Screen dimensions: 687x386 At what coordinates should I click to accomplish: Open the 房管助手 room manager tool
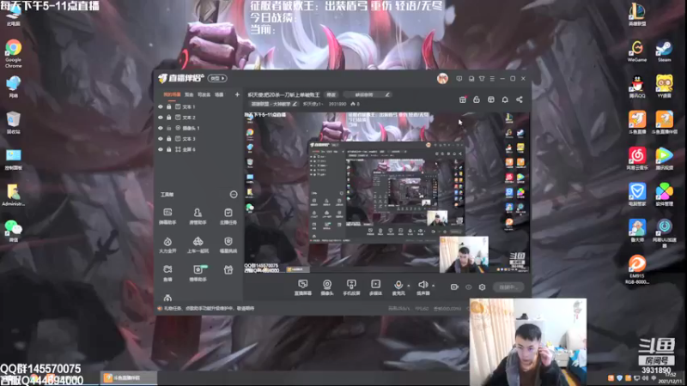[198, 216]
